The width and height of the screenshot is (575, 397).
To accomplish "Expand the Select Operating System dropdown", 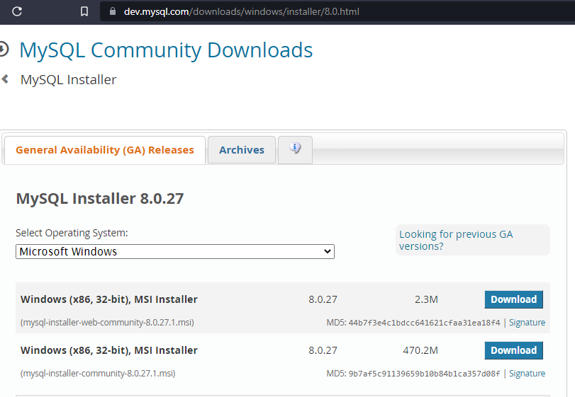I will point(175,252).
